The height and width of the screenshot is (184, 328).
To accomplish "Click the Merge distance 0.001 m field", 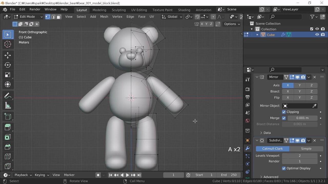I will (303, 118).
